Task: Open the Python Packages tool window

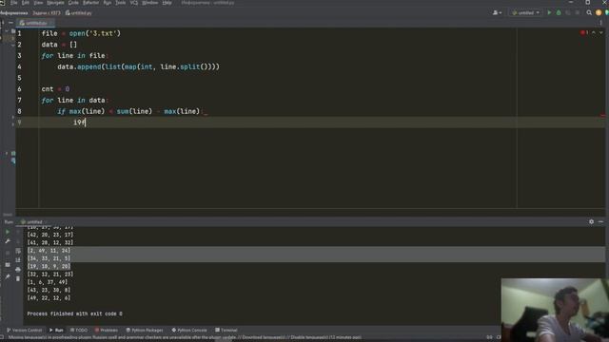Action: coord(145,330)
